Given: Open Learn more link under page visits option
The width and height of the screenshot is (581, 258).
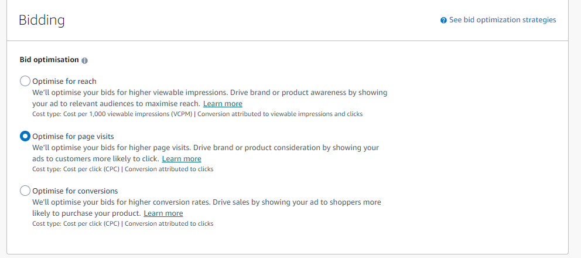Looking at the screenshot, I should click(x=182, y=159).
